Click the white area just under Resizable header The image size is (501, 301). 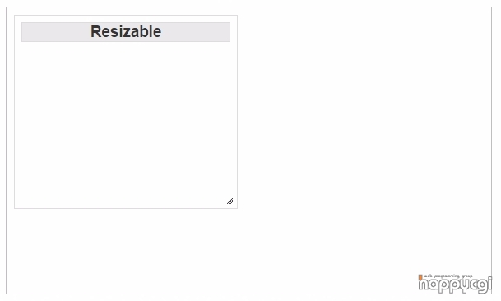pyautogui.click(x=126, y=49)
